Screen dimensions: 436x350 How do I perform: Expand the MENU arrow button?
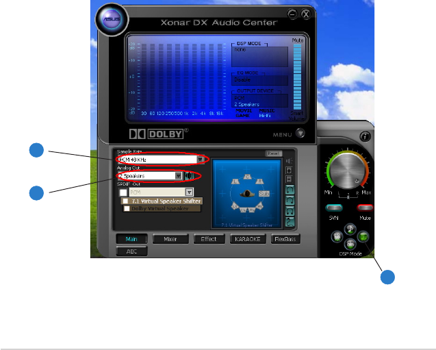[300, 134]
